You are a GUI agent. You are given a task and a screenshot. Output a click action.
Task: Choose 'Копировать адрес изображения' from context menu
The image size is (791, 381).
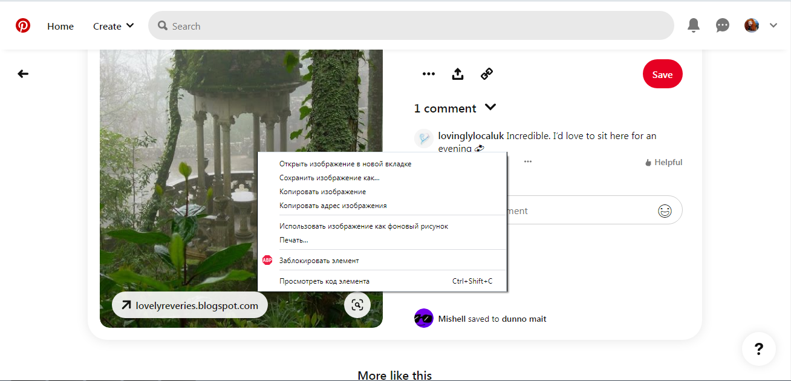click(x=333, y=206)
